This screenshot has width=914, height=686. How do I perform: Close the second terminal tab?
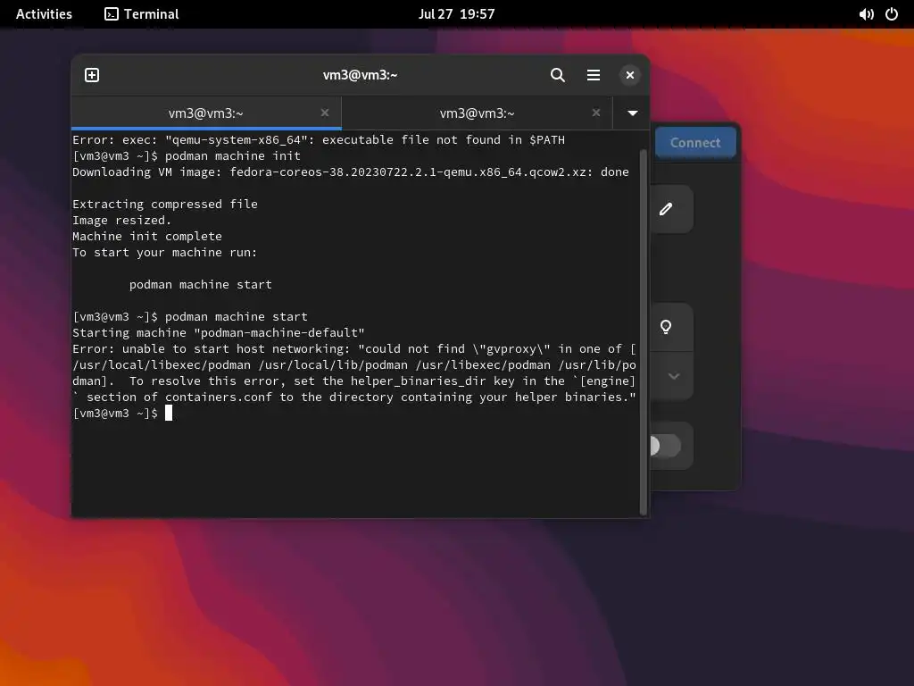click(x=595, y=113)
